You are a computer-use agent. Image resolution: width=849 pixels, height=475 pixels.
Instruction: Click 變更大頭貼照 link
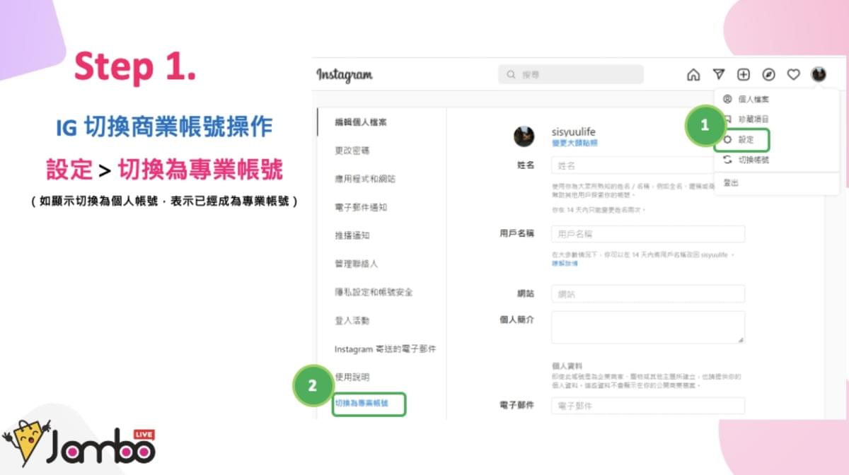pos(574,143)
